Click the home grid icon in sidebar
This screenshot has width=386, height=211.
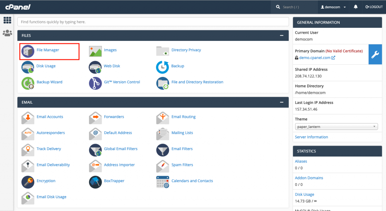(8, 20)
